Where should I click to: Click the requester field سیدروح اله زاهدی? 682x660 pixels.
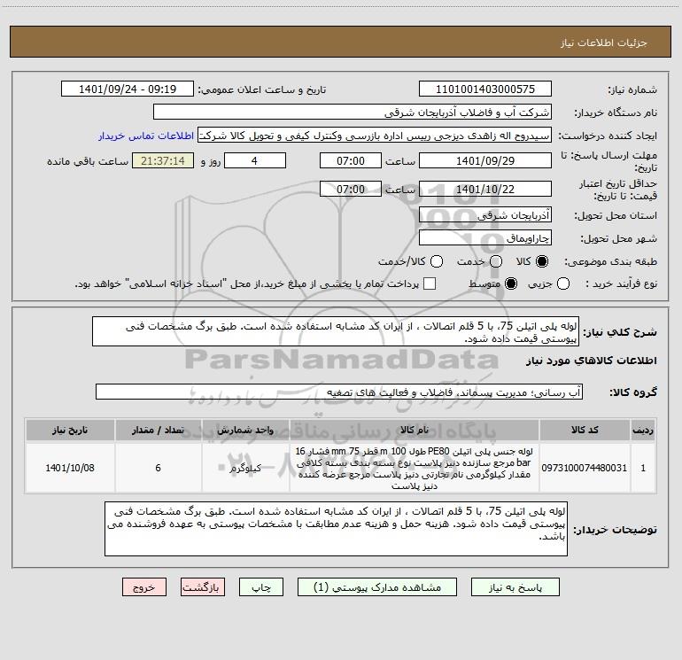point(375,135)
